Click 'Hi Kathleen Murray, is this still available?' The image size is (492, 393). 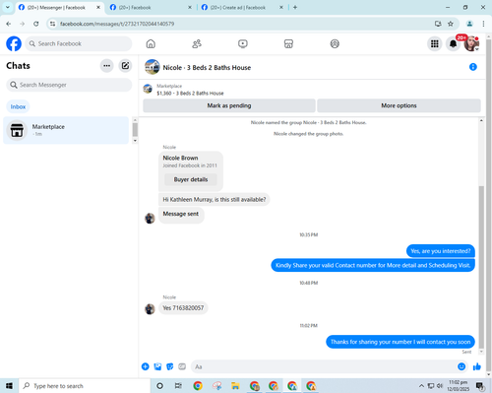(x=215, y=200)
